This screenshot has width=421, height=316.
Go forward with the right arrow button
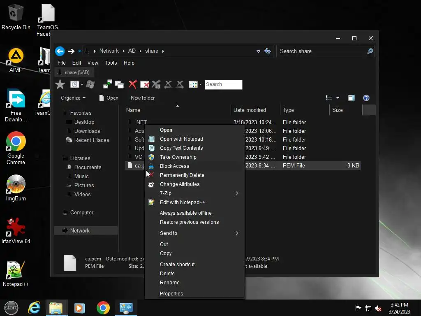[x=71, y=51]
